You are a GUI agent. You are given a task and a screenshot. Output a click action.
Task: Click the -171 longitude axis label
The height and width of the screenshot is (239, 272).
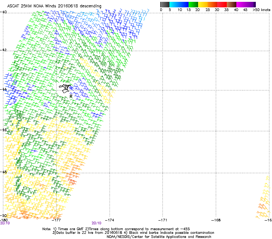[163, 220]
